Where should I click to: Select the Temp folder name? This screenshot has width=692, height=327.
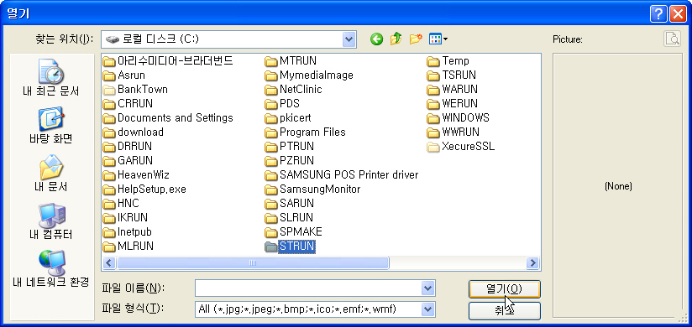click(x=455, y=61)
